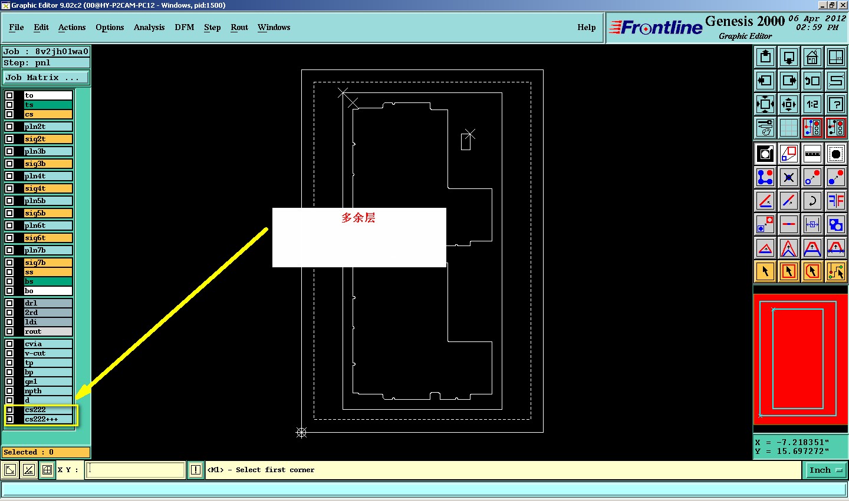Click the curved arrow rotate icon
The height and width of the screenshot is (501, 849).
[x=812, y=201]
